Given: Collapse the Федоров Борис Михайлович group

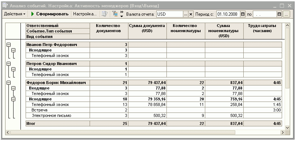Looking at the screenshot, I should (8, 83).
